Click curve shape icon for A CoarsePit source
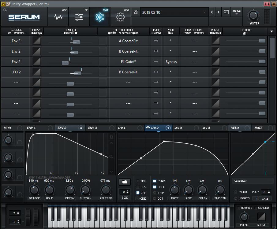 point(36,41)
